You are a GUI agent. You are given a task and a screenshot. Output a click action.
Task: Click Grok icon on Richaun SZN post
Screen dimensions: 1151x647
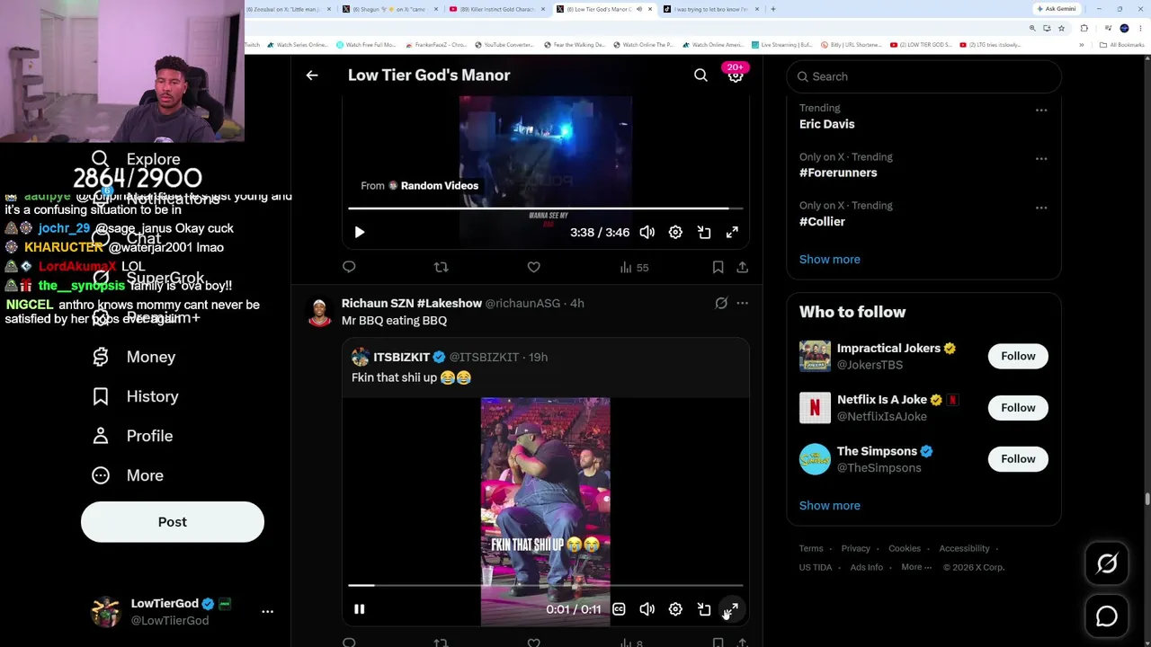[721, 303]
